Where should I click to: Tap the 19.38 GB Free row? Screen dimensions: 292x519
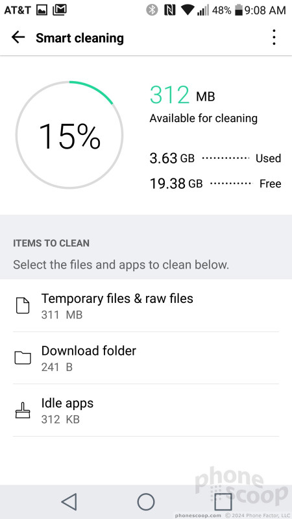tap(215, 184)
